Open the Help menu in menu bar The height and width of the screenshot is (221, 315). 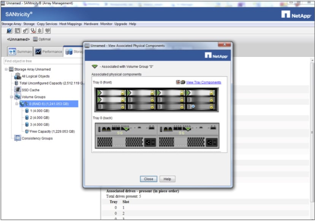pos(133,24)
